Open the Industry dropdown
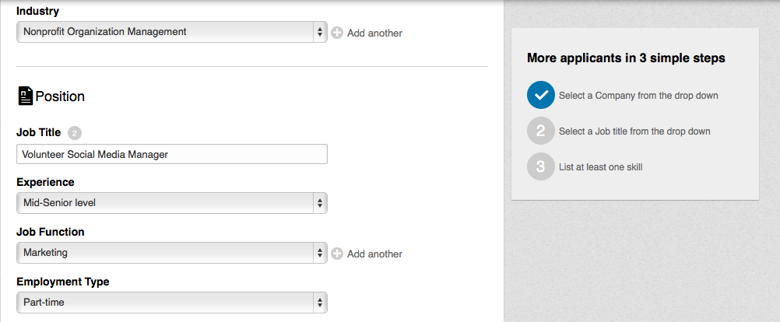 click(171, 32)
